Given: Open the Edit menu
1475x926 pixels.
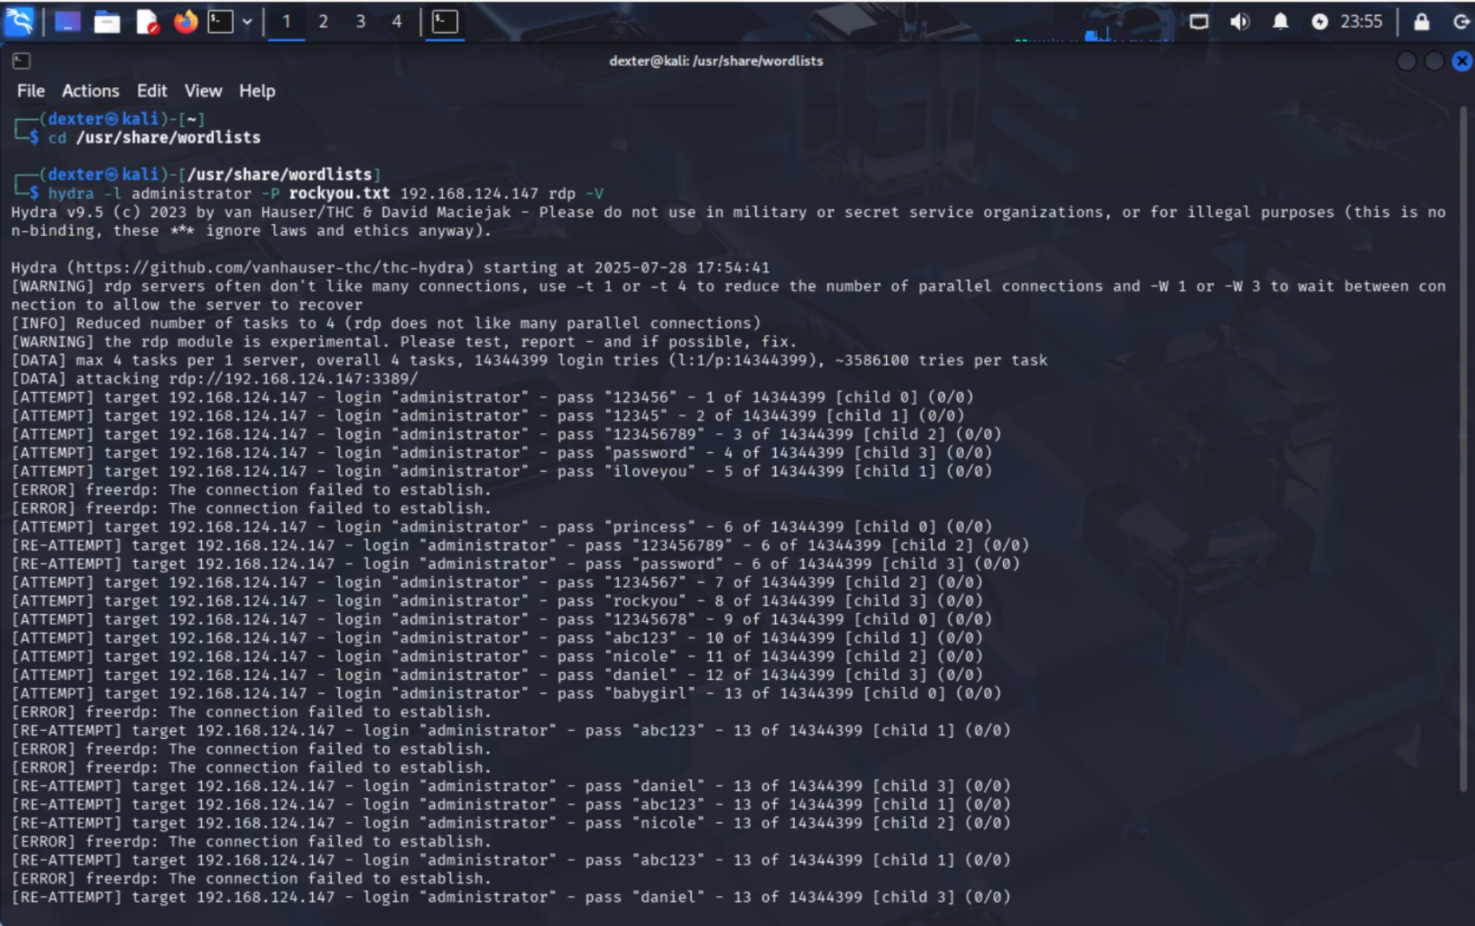Looking at the screenshot, I should point(152,91).
